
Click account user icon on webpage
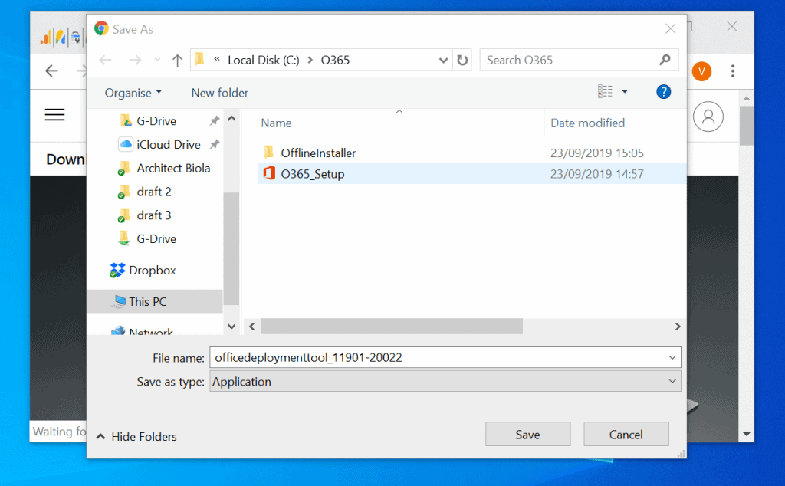coord(708,117)
